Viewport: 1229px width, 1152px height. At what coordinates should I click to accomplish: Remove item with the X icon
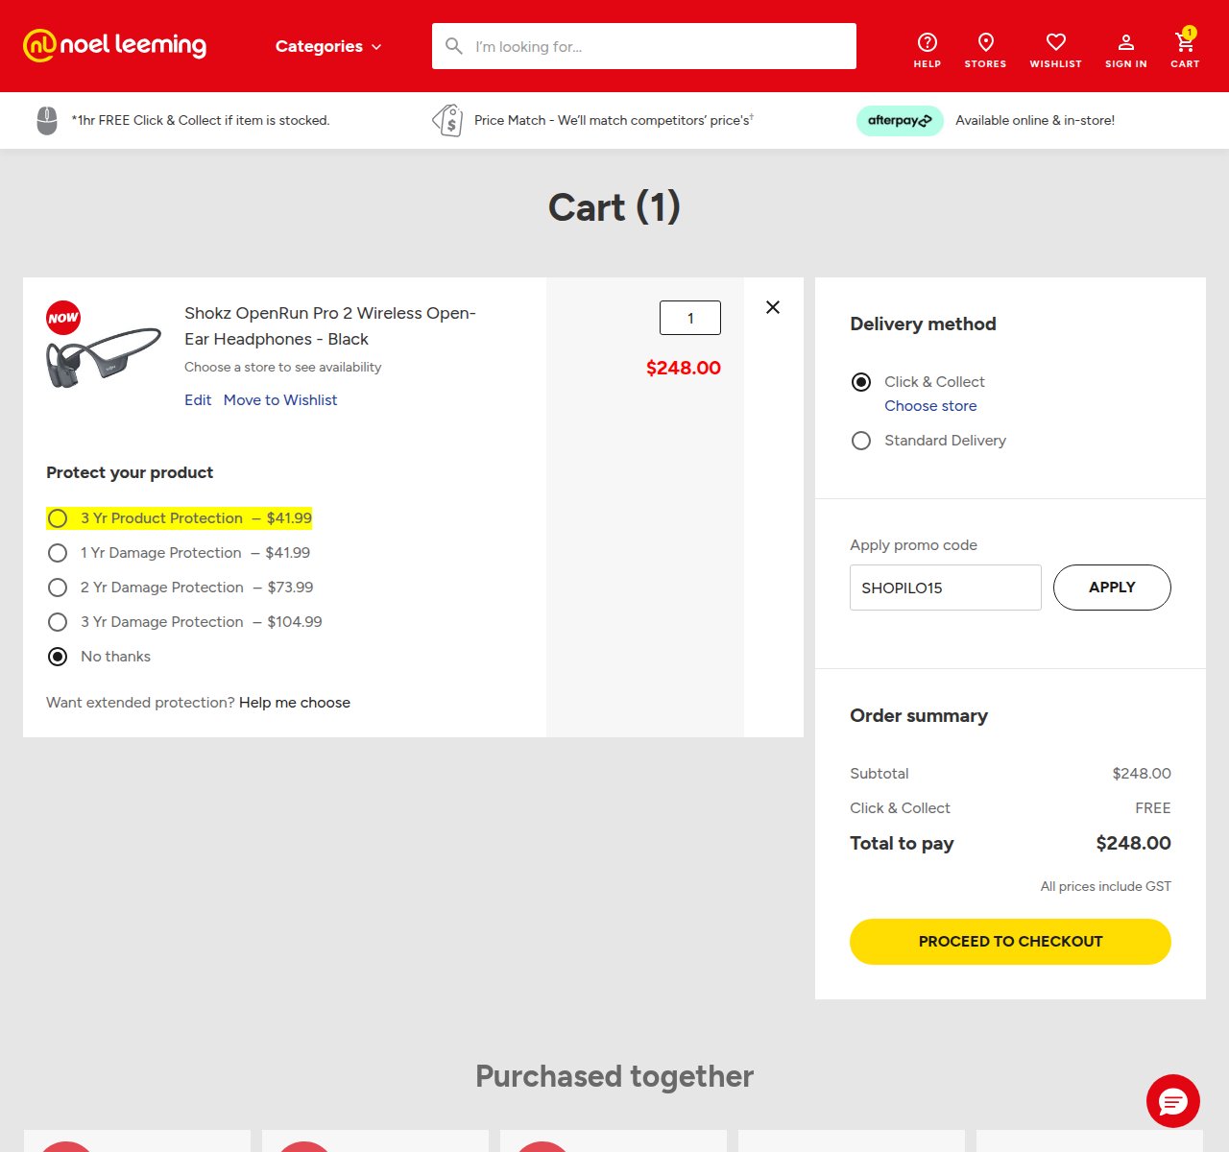(773, 307)
